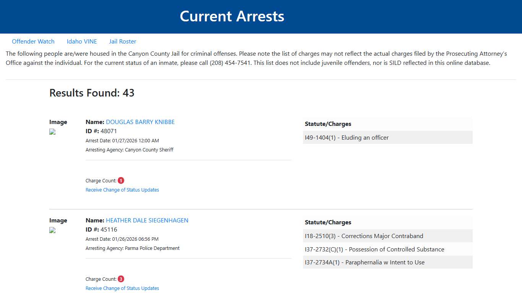Open the Idaho VINE page
Screen dimensions: 522x293
(82, 41)
